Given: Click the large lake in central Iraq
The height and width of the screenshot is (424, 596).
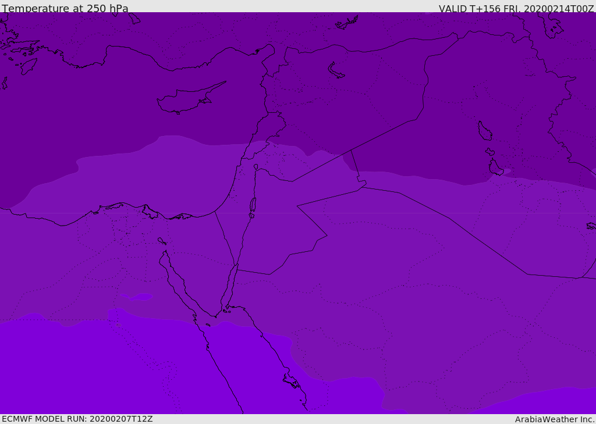Looking at the screenshot, I should [484, 131].
